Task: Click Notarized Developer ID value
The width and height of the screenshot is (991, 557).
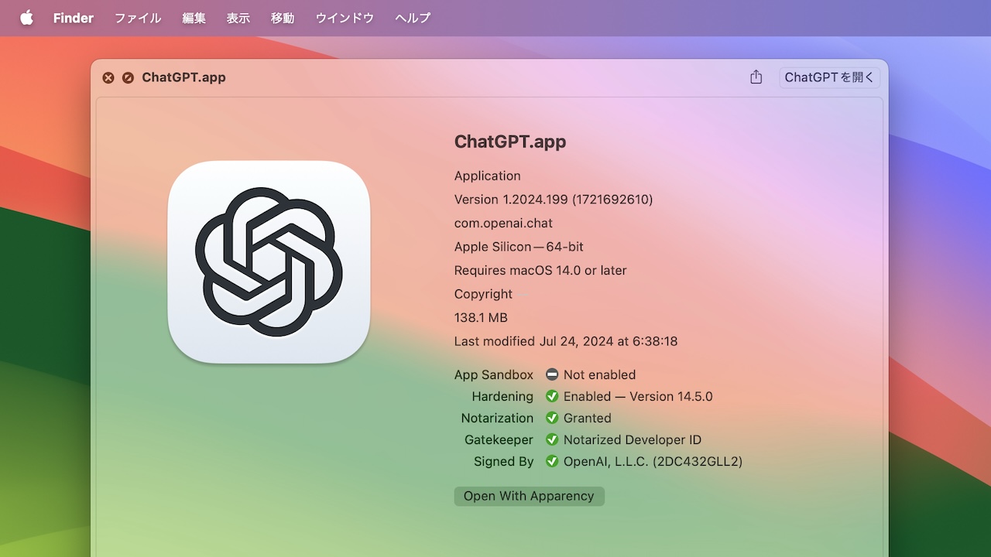Action: 633,439
